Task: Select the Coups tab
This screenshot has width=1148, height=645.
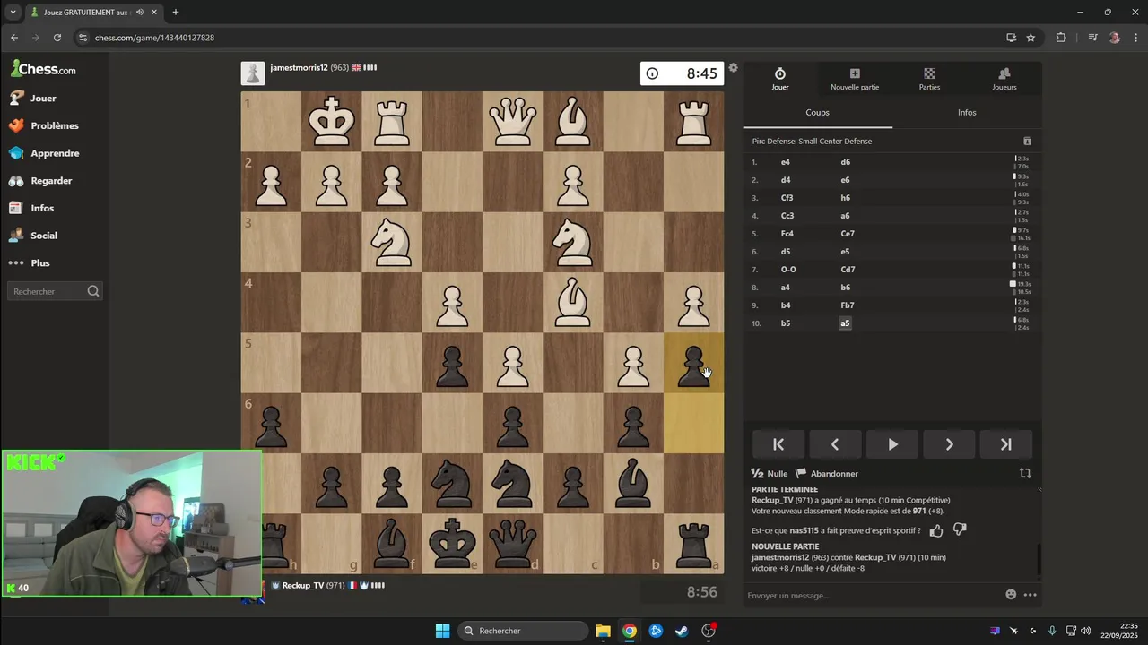Action: [x=817, y=112]
